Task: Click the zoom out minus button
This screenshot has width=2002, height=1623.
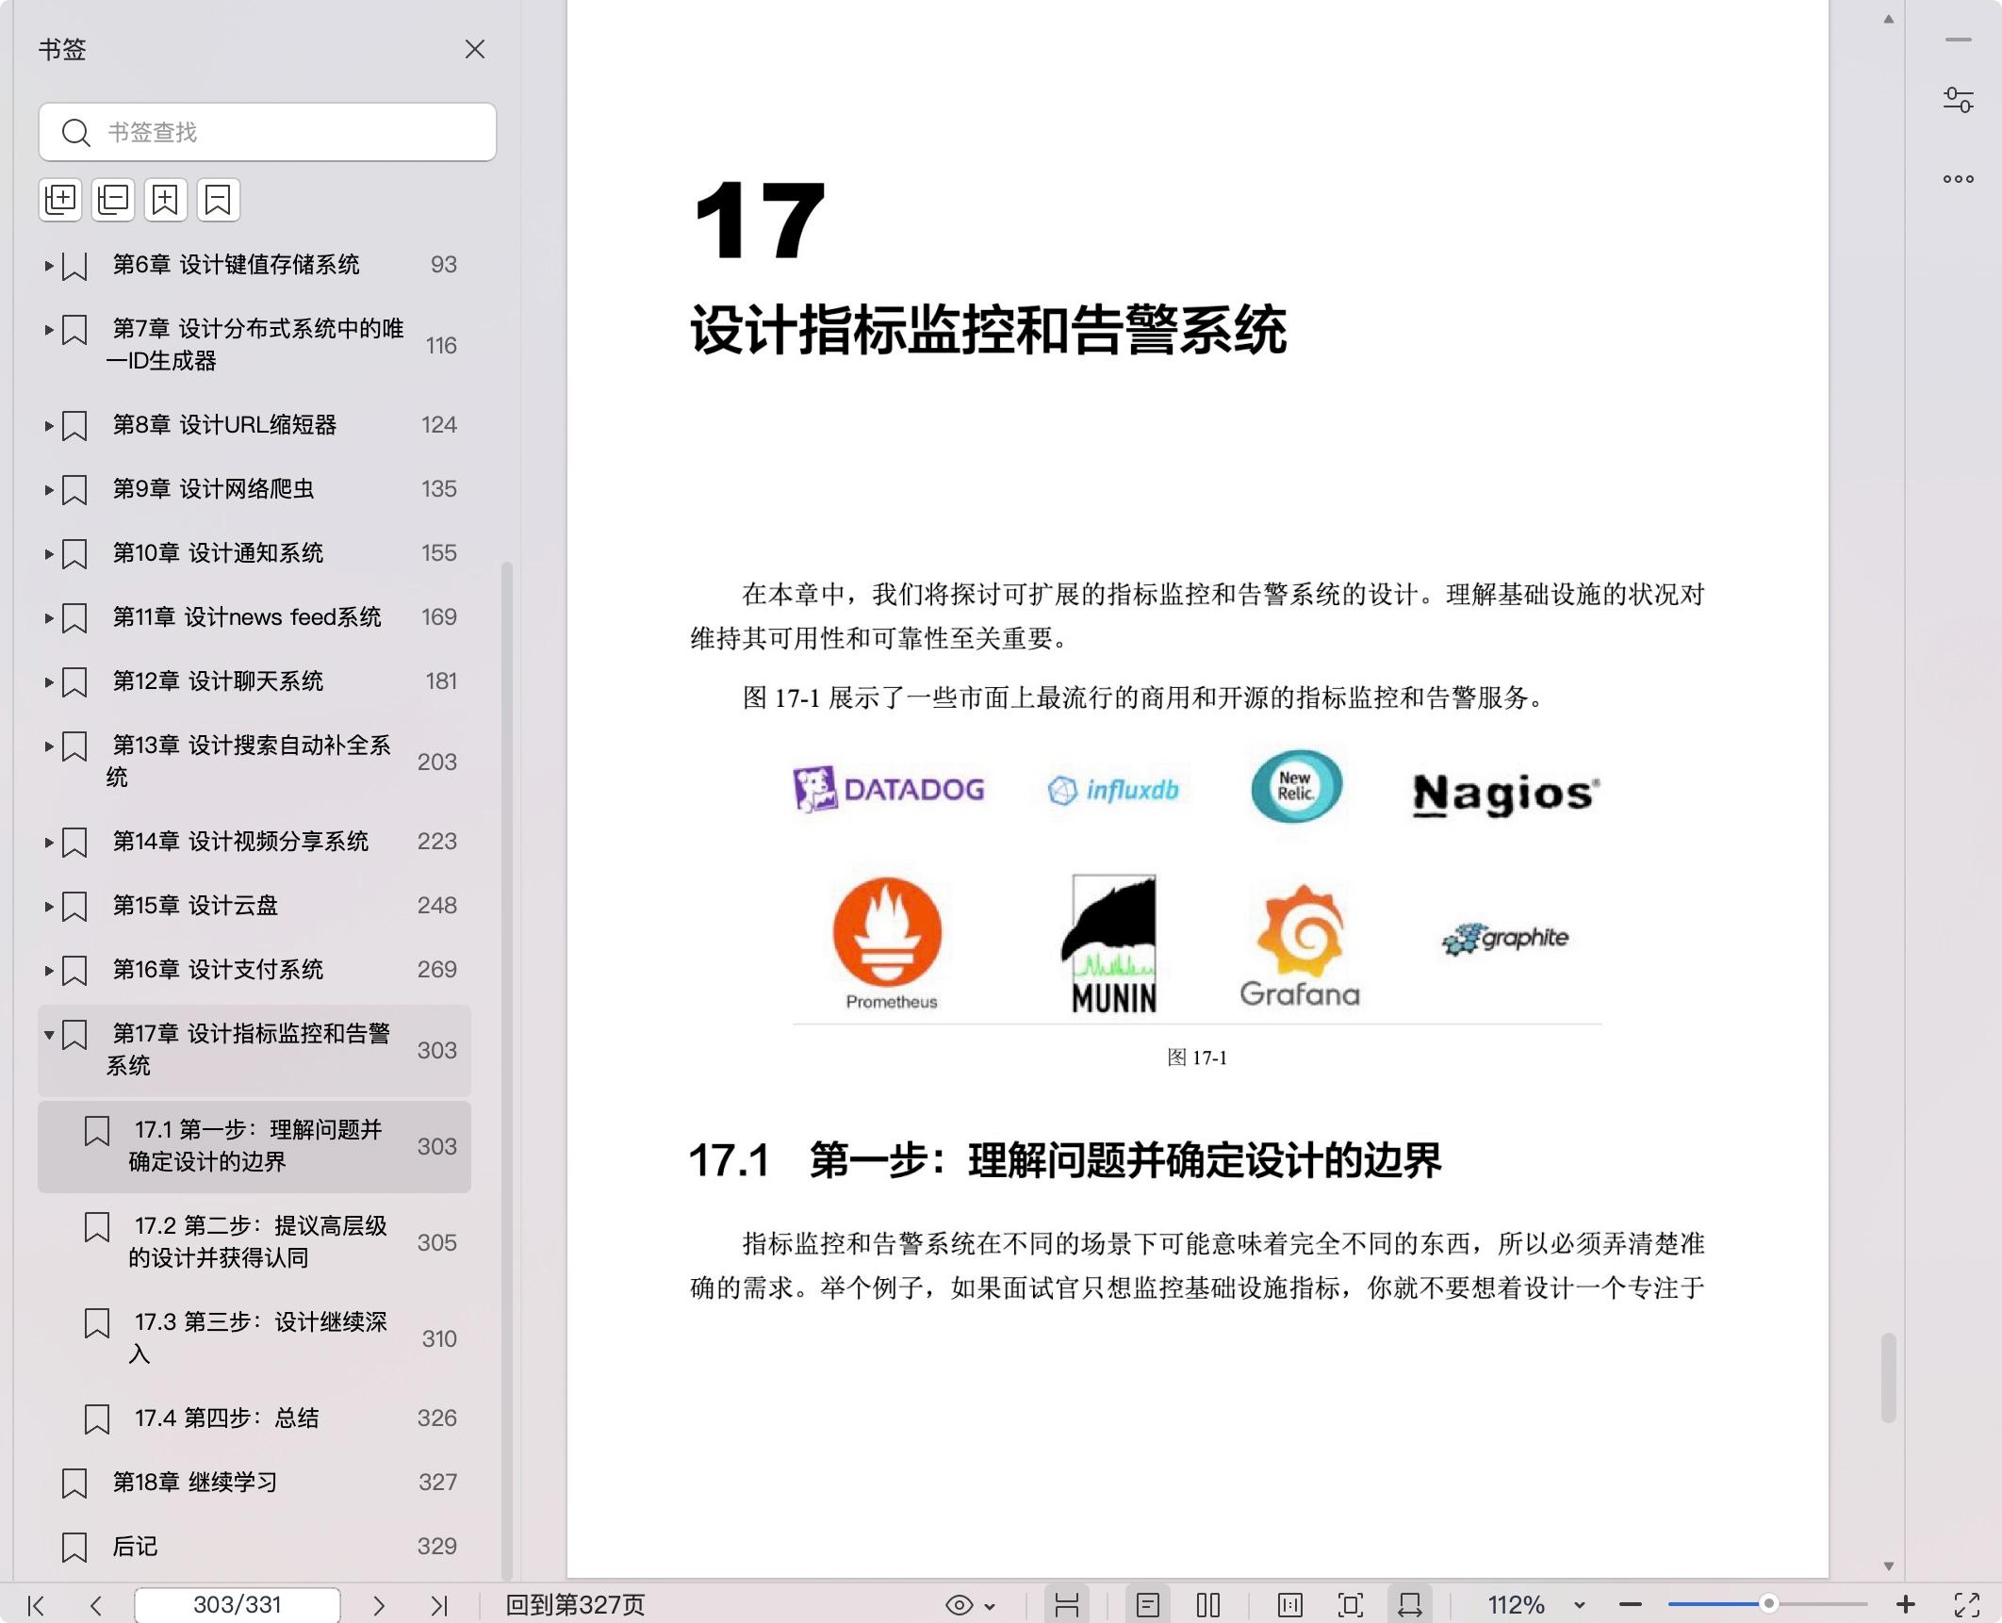Action: point(1631,1605)
